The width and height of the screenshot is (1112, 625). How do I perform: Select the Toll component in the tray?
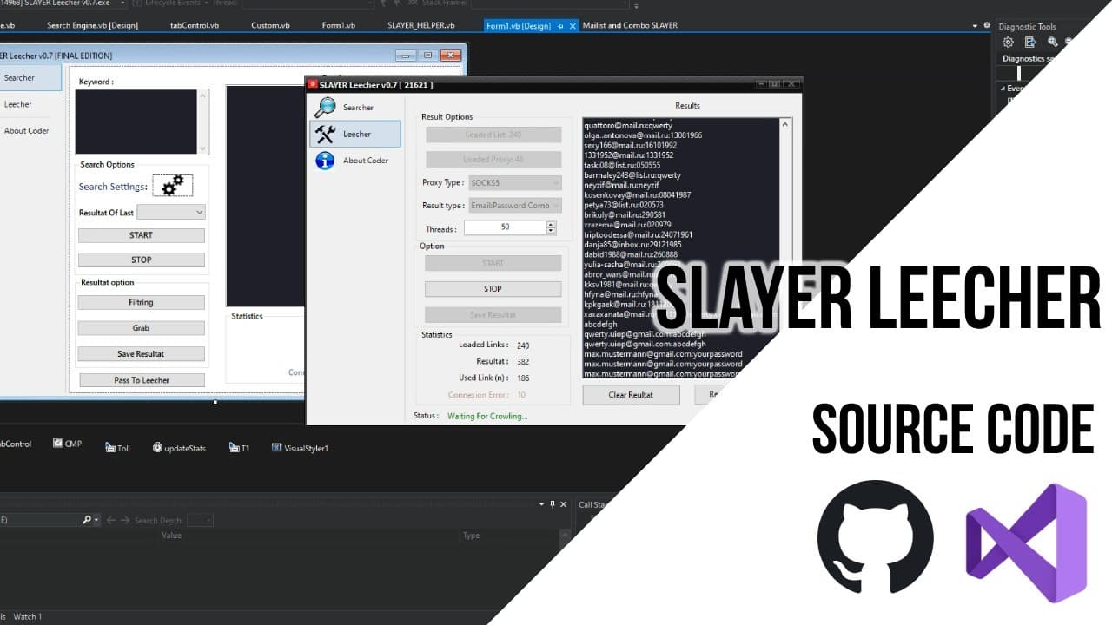[x=117, y=448]
